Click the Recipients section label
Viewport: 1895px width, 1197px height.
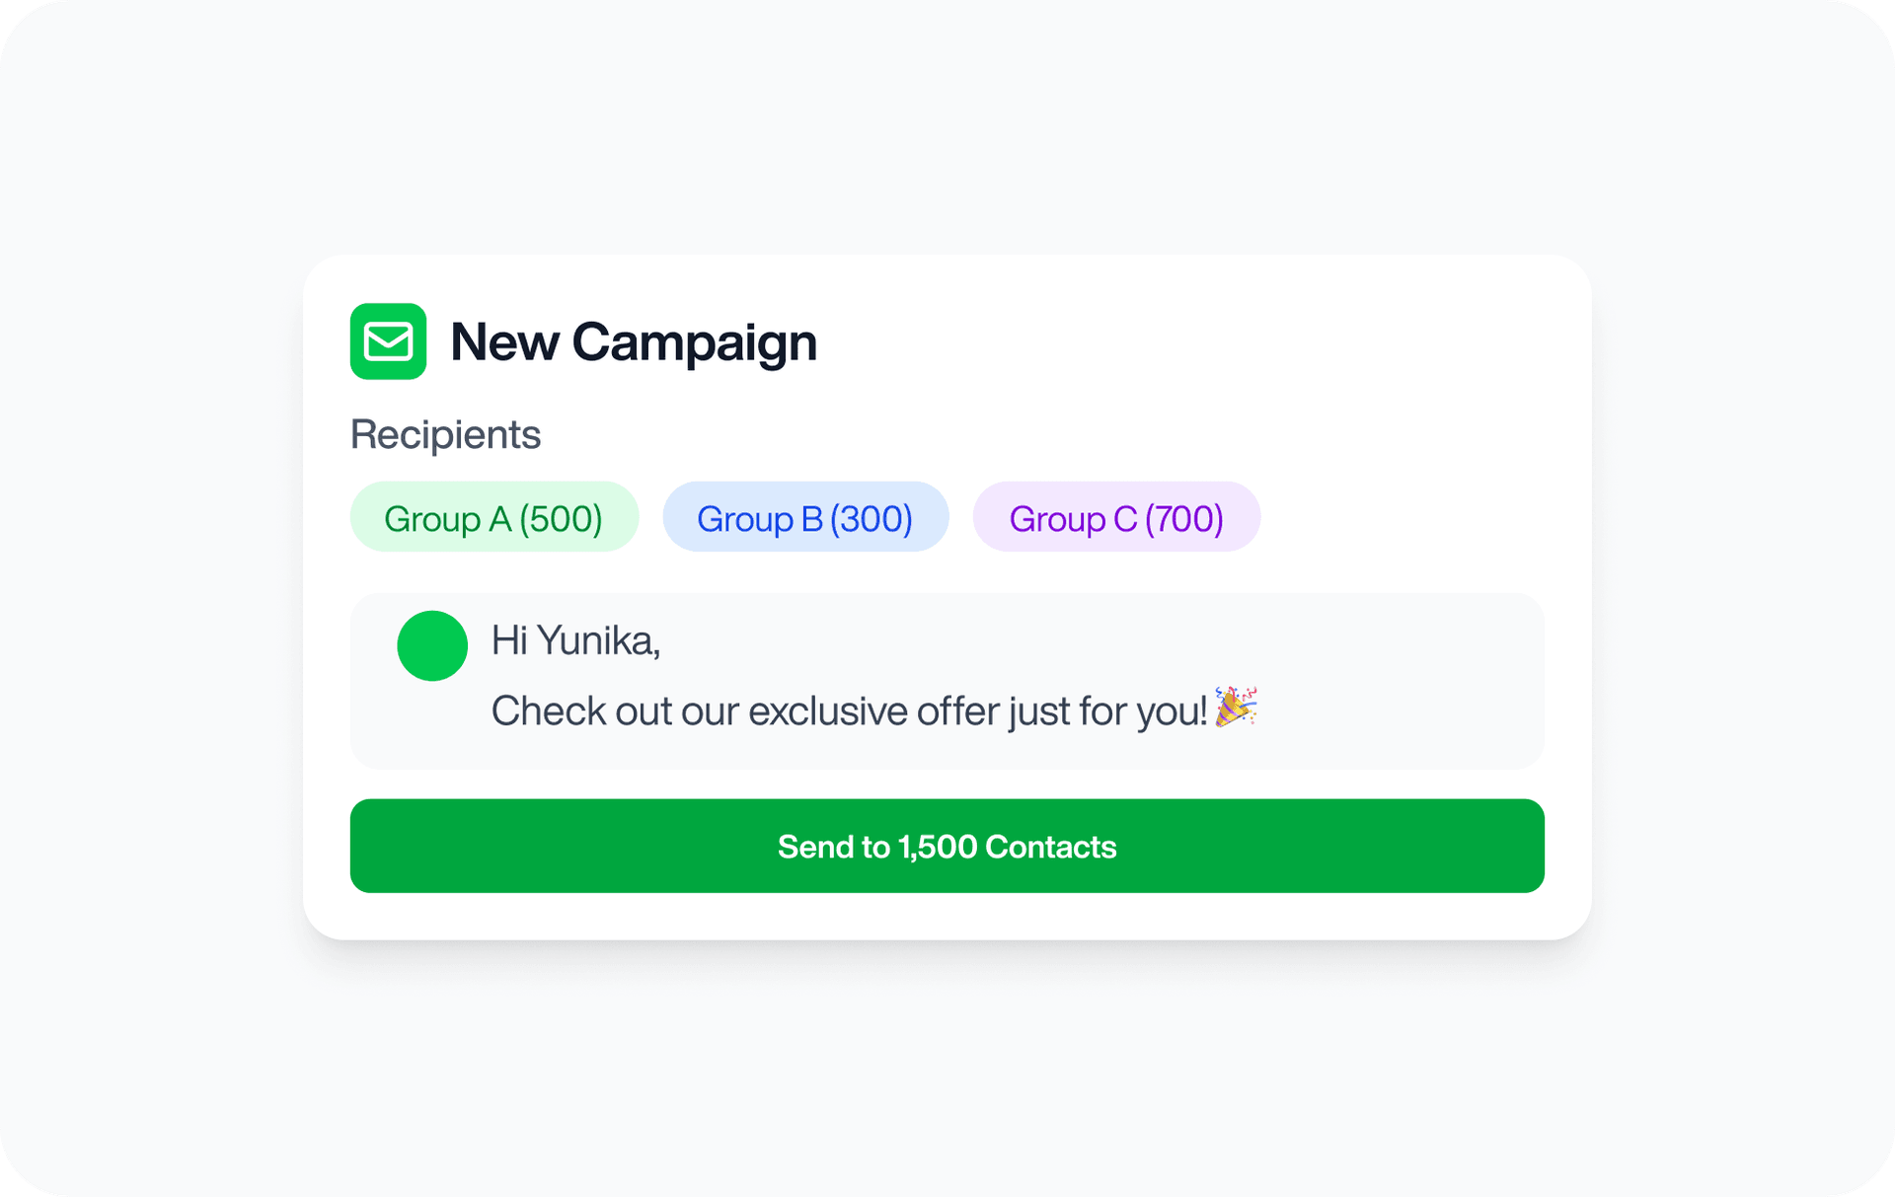tap(445, 434)
